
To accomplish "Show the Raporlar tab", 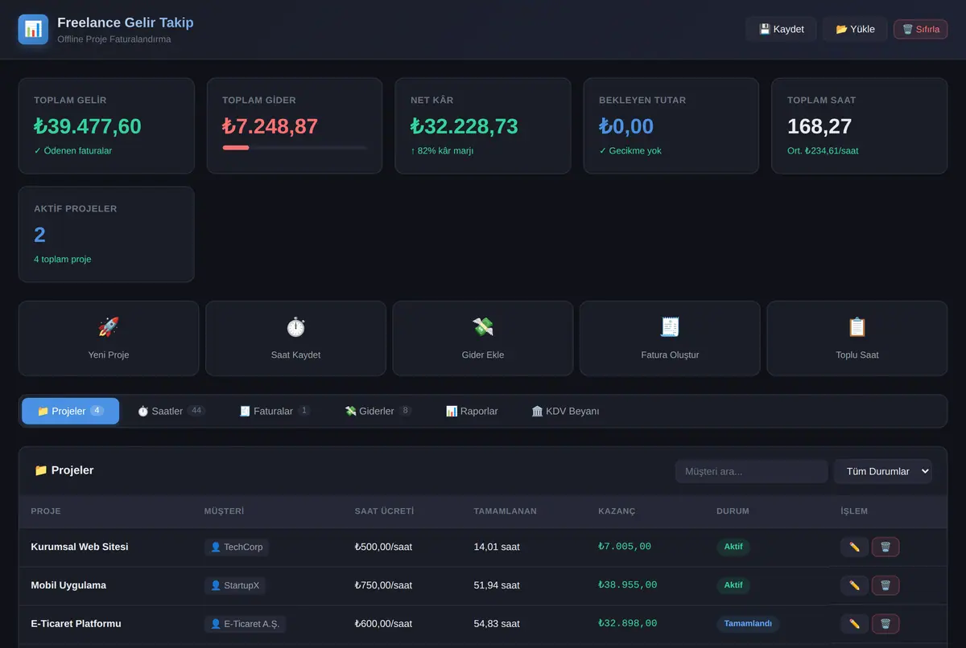I will coord(472,411).
